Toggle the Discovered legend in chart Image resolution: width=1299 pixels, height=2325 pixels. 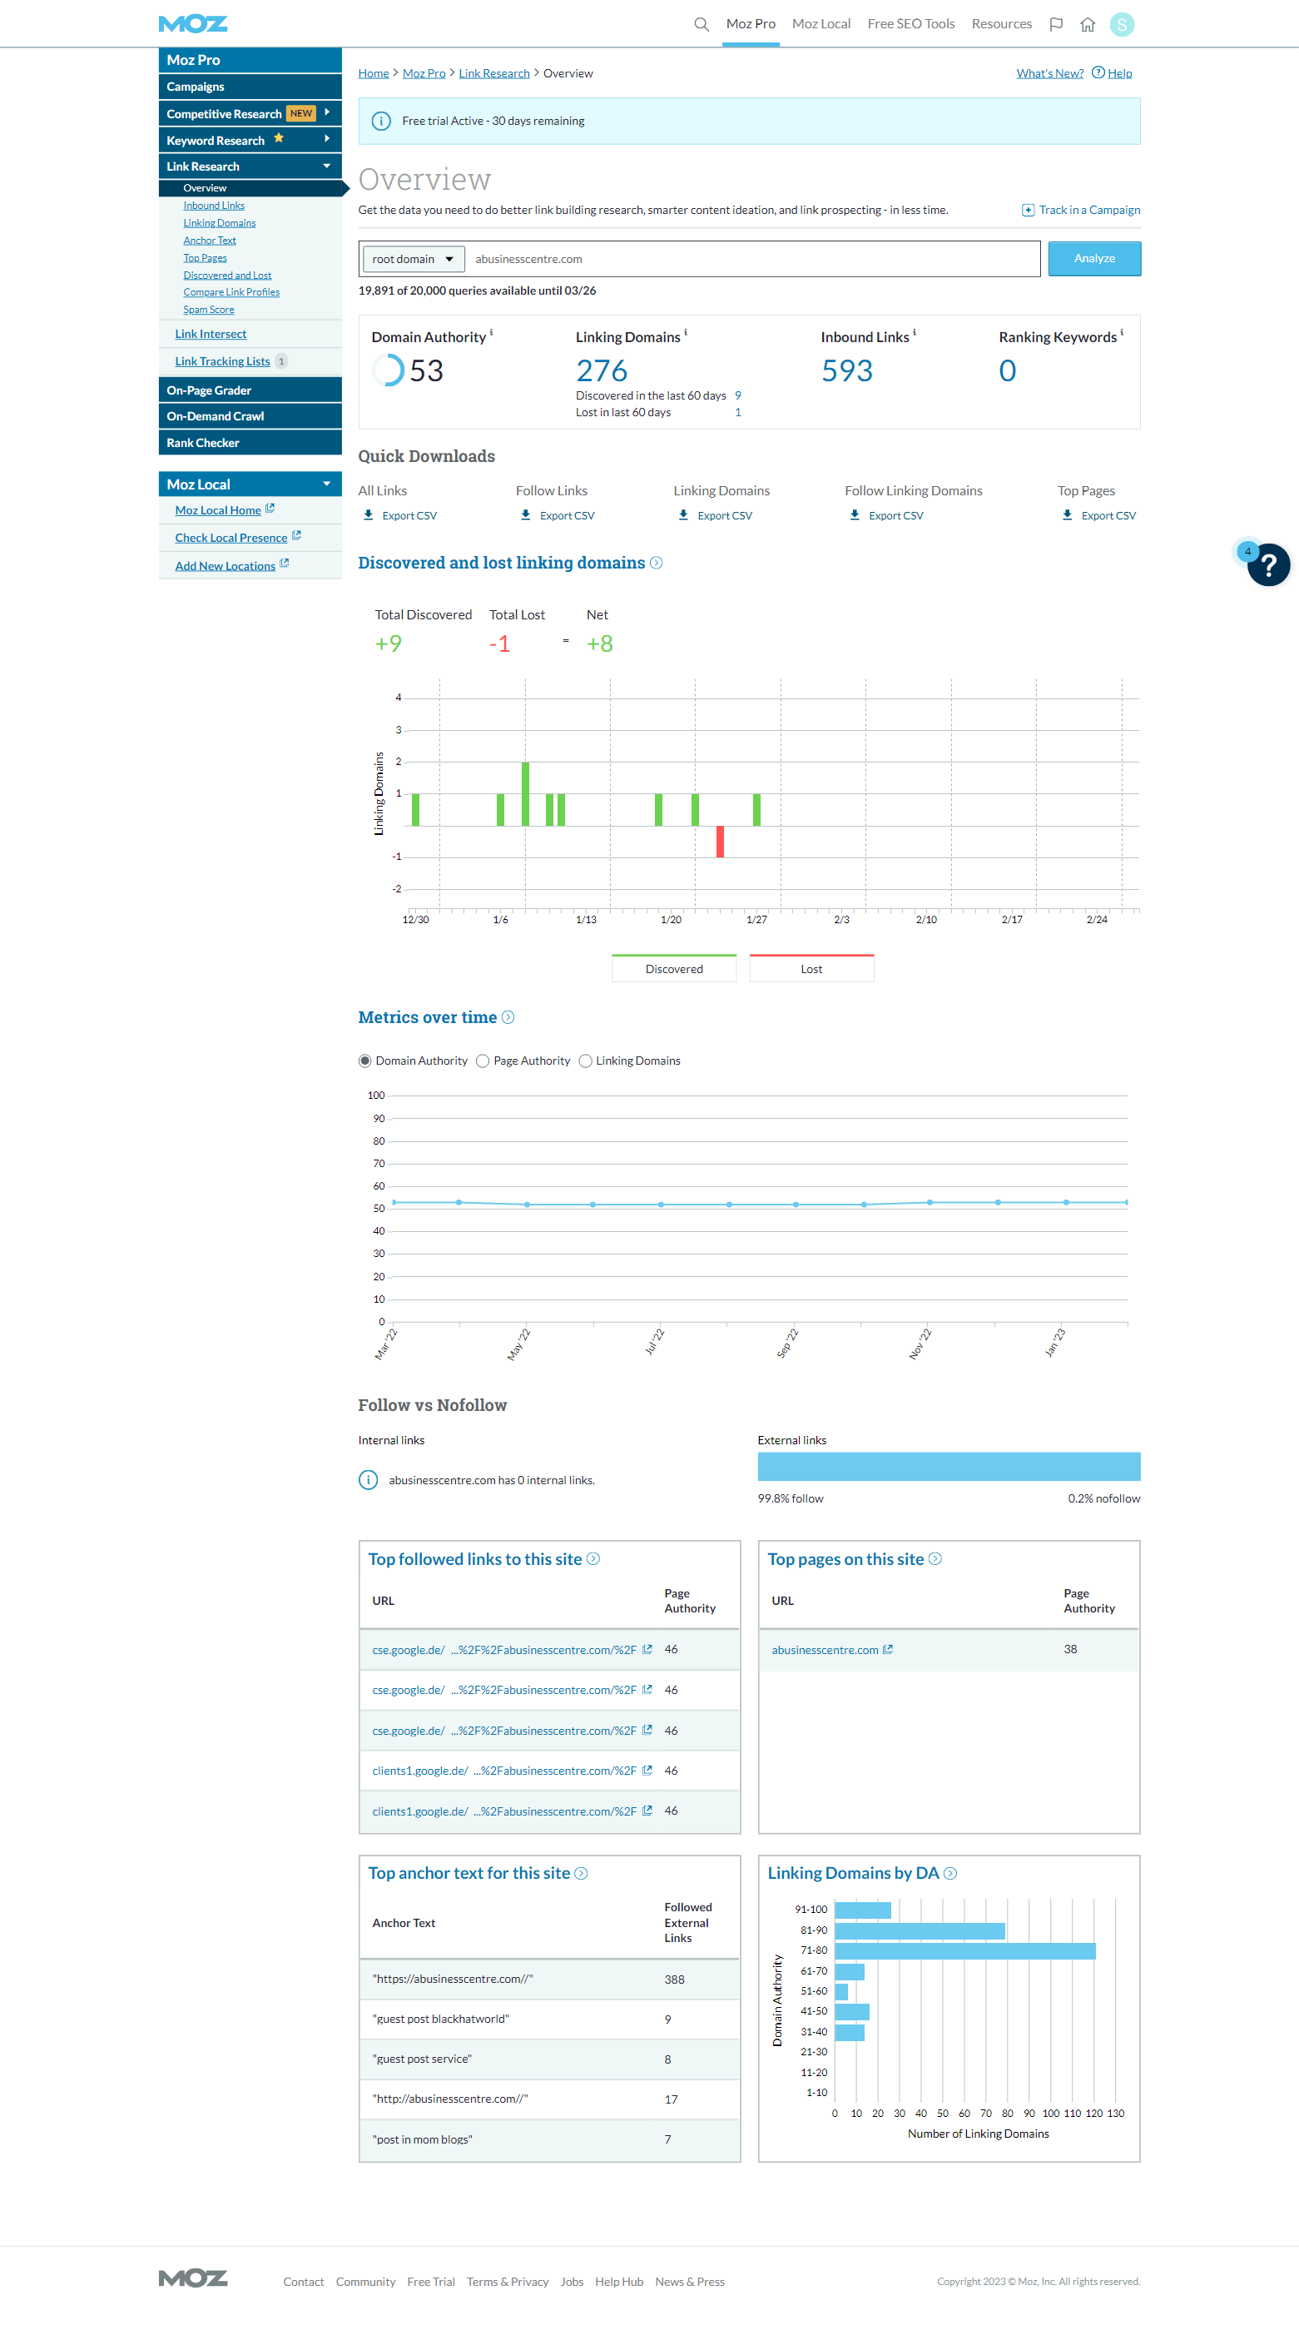click(x=674, y=967)
